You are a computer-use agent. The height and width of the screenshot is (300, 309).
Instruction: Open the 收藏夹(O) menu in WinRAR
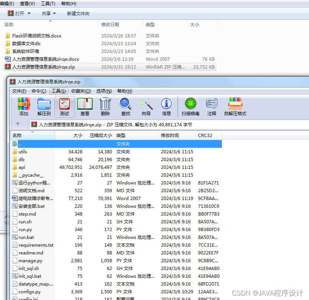tap(81, 91)
